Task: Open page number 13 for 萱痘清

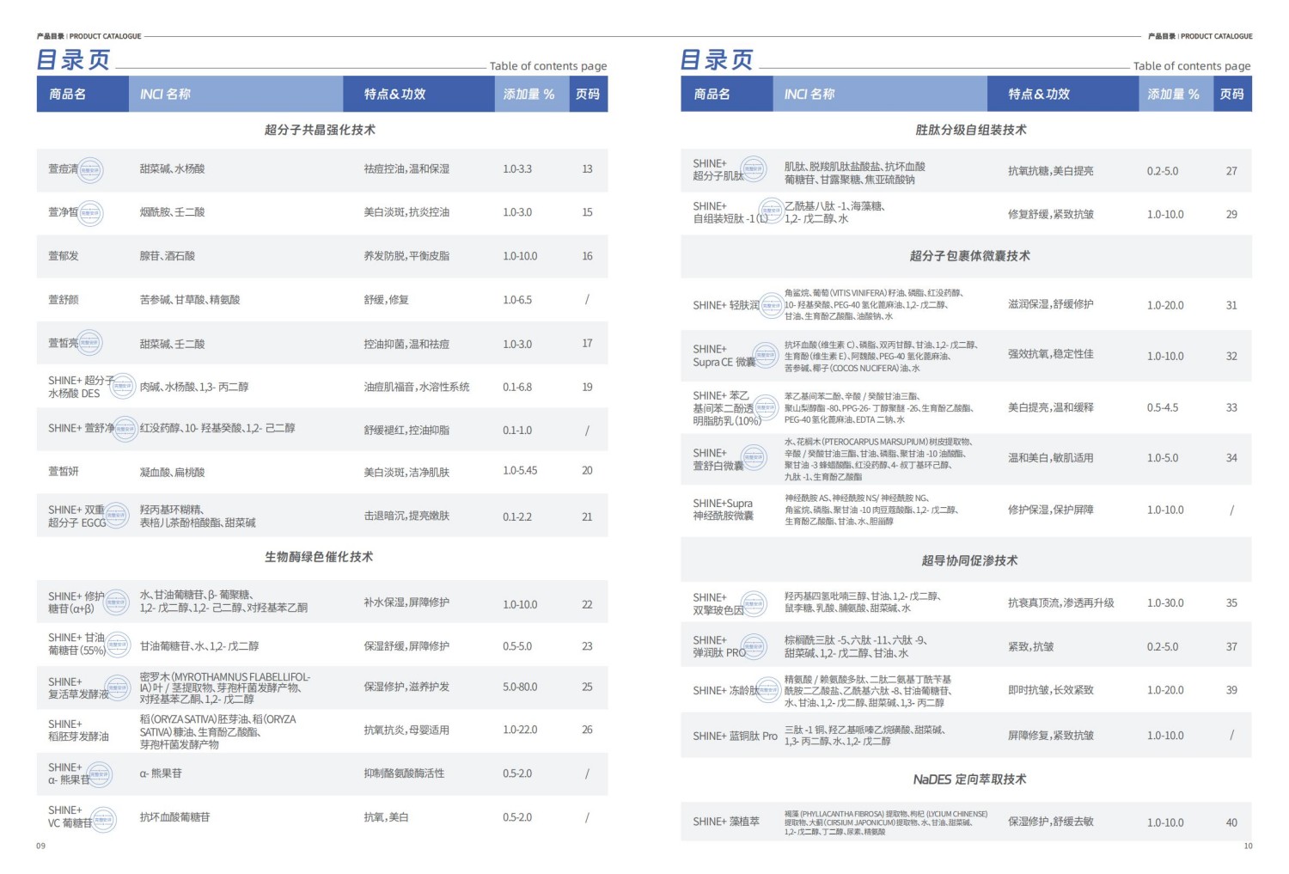Action: pos(587,169)
